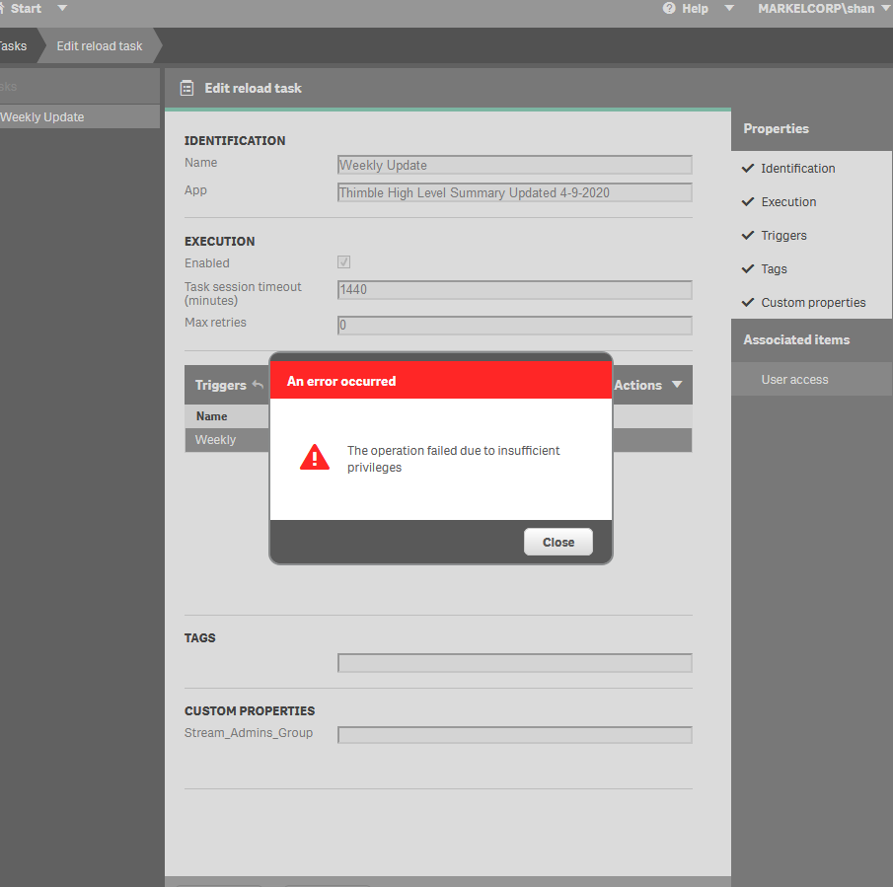Screen dimensions: 893x887
Task: Select Triggers in the Properties panel
Action: pos(783,236)
